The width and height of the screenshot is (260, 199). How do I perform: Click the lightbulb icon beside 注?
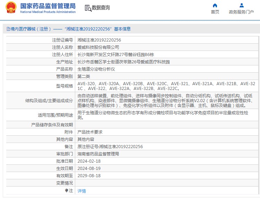coord(67,190)
